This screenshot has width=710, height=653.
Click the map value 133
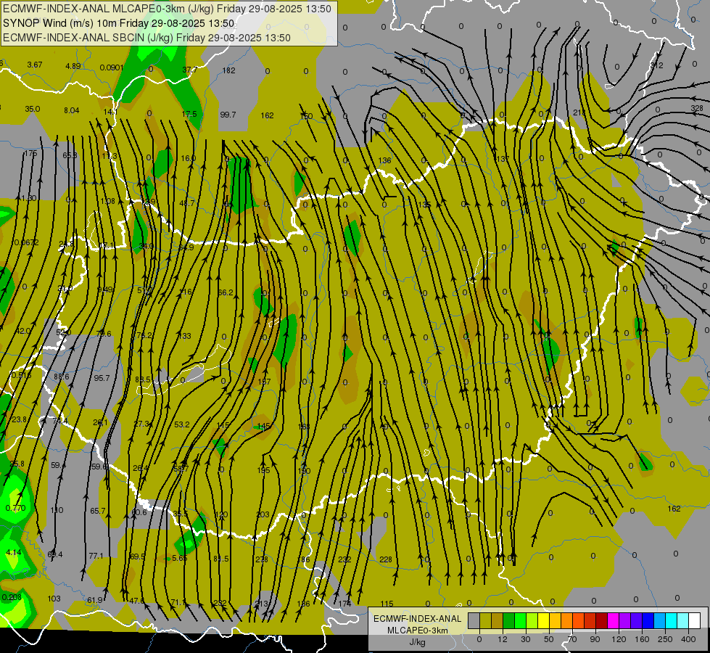(185, 336)
